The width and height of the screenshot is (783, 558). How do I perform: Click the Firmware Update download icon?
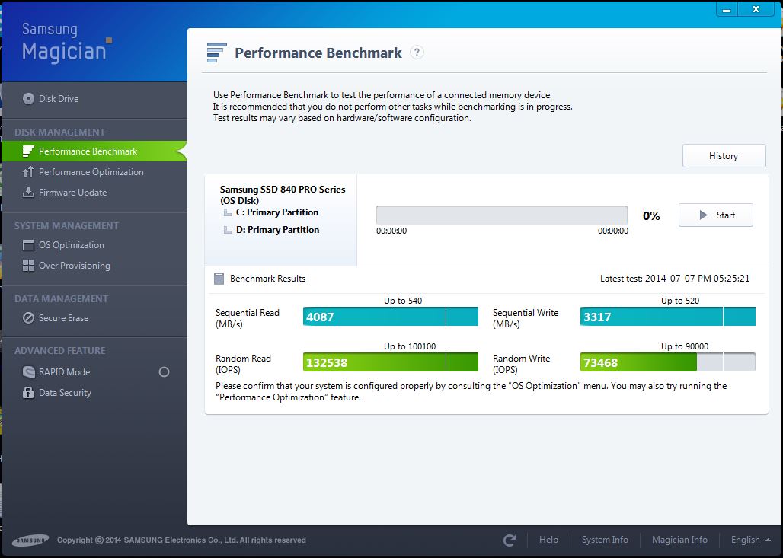tap(28, 193)
